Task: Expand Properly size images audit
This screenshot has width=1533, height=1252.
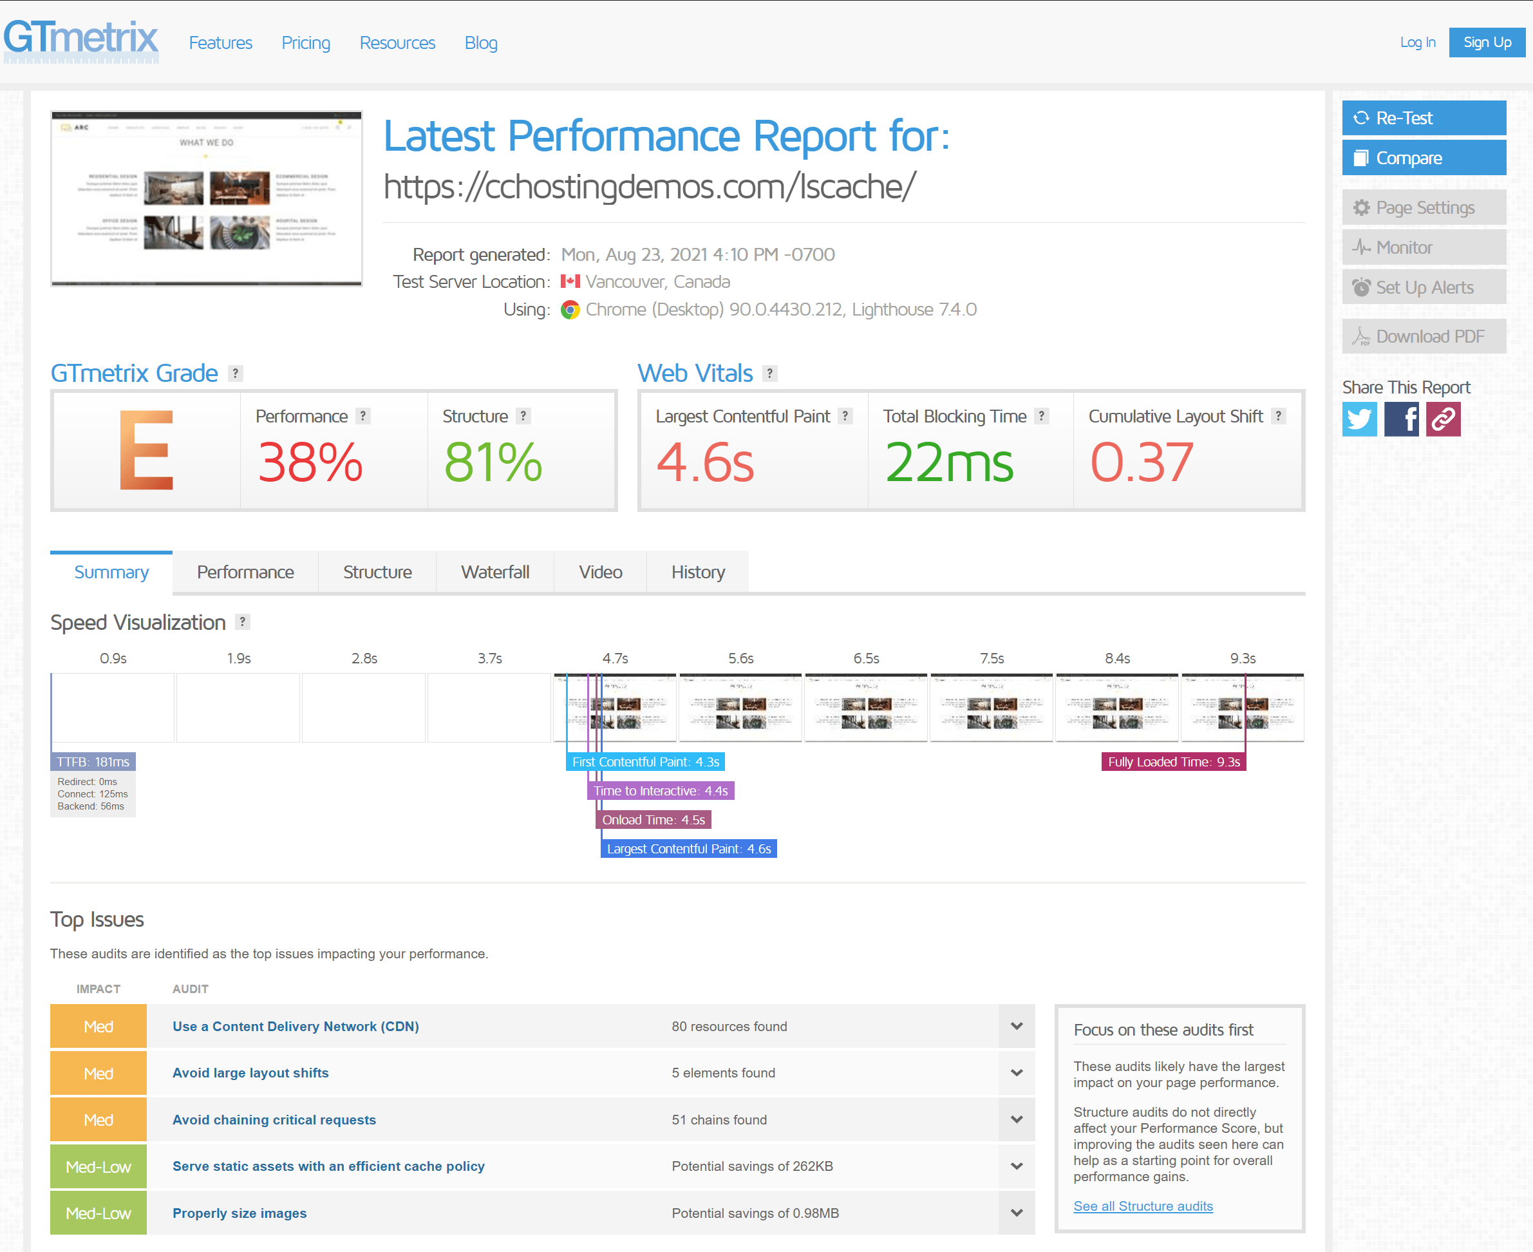Action: (1017, 1213)
